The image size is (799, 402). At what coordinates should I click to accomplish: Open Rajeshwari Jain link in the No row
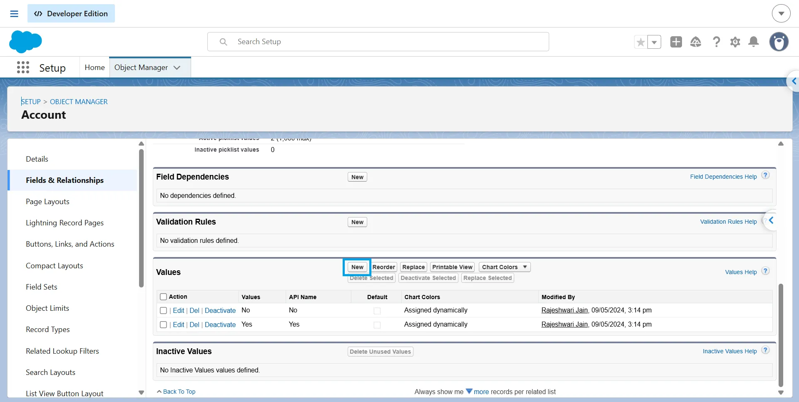565,310
